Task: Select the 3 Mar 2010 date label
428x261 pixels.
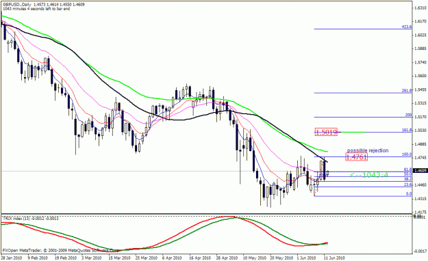Action: (92, 258)
